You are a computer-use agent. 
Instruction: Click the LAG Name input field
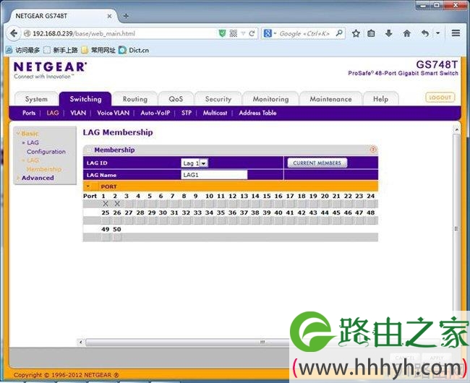pos(214,175)
